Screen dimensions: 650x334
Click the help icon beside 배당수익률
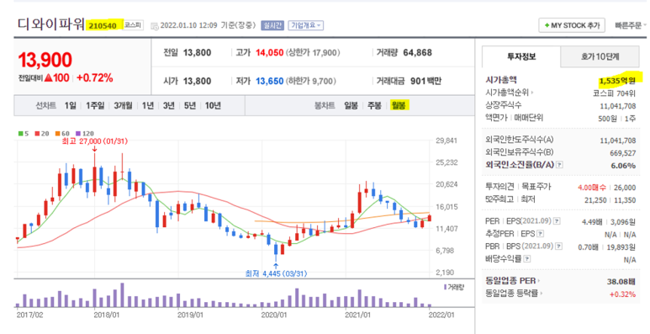527,259
